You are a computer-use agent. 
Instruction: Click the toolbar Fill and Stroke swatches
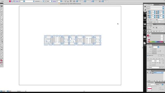pyautogui.click(x=2, y=61)
